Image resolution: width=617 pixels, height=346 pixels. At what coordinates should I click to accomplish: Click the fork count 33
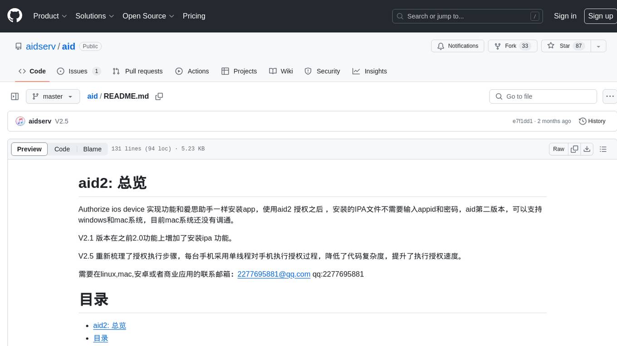pos(525,46)
